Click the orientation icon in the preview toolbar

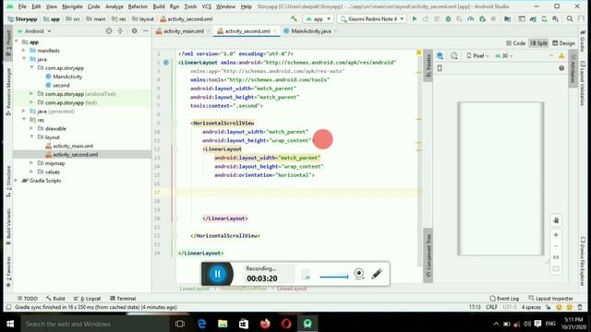453,55
